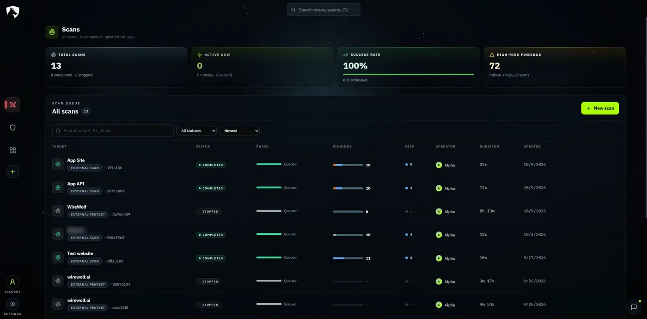Click the target icon for scan accc388f
The image size is (647, 319).
click(x=58, y=304)
